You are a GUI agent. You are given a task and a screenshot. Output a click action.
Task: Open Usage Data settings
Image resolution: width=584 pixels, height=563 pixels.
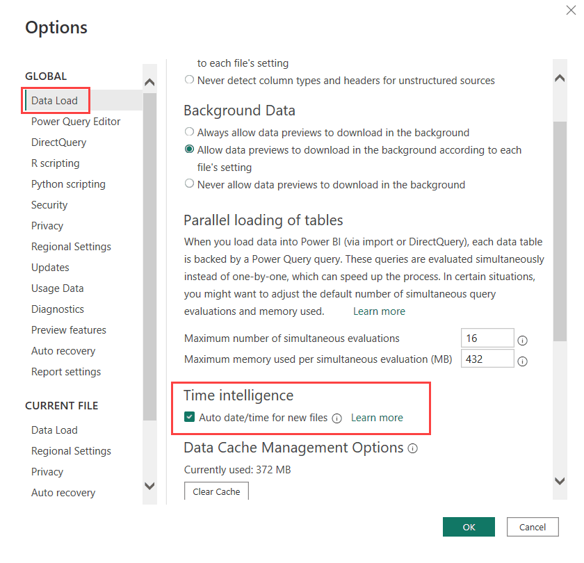pyautogui.click(x=57, y=288)
